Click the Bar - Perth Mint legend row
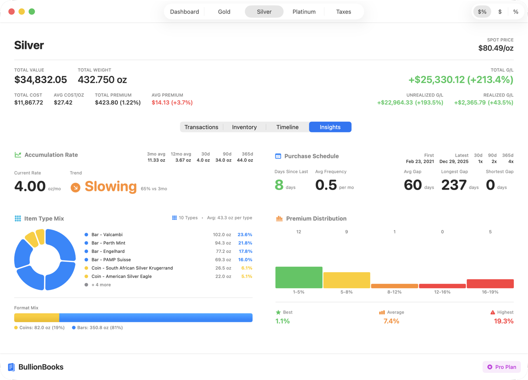Screen dimensions: 528x380 click(x=168, y=243)
